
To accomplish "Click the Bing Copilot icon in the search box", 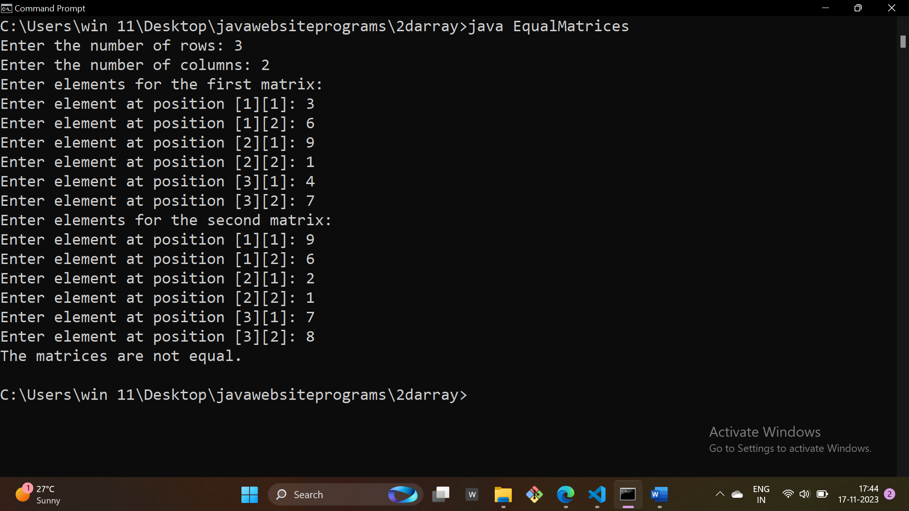I will point(402,495).
